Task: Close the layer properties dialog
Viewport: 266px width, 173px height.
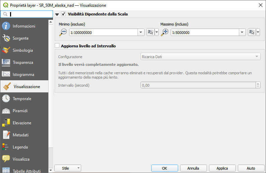Action: click(261, 5)
